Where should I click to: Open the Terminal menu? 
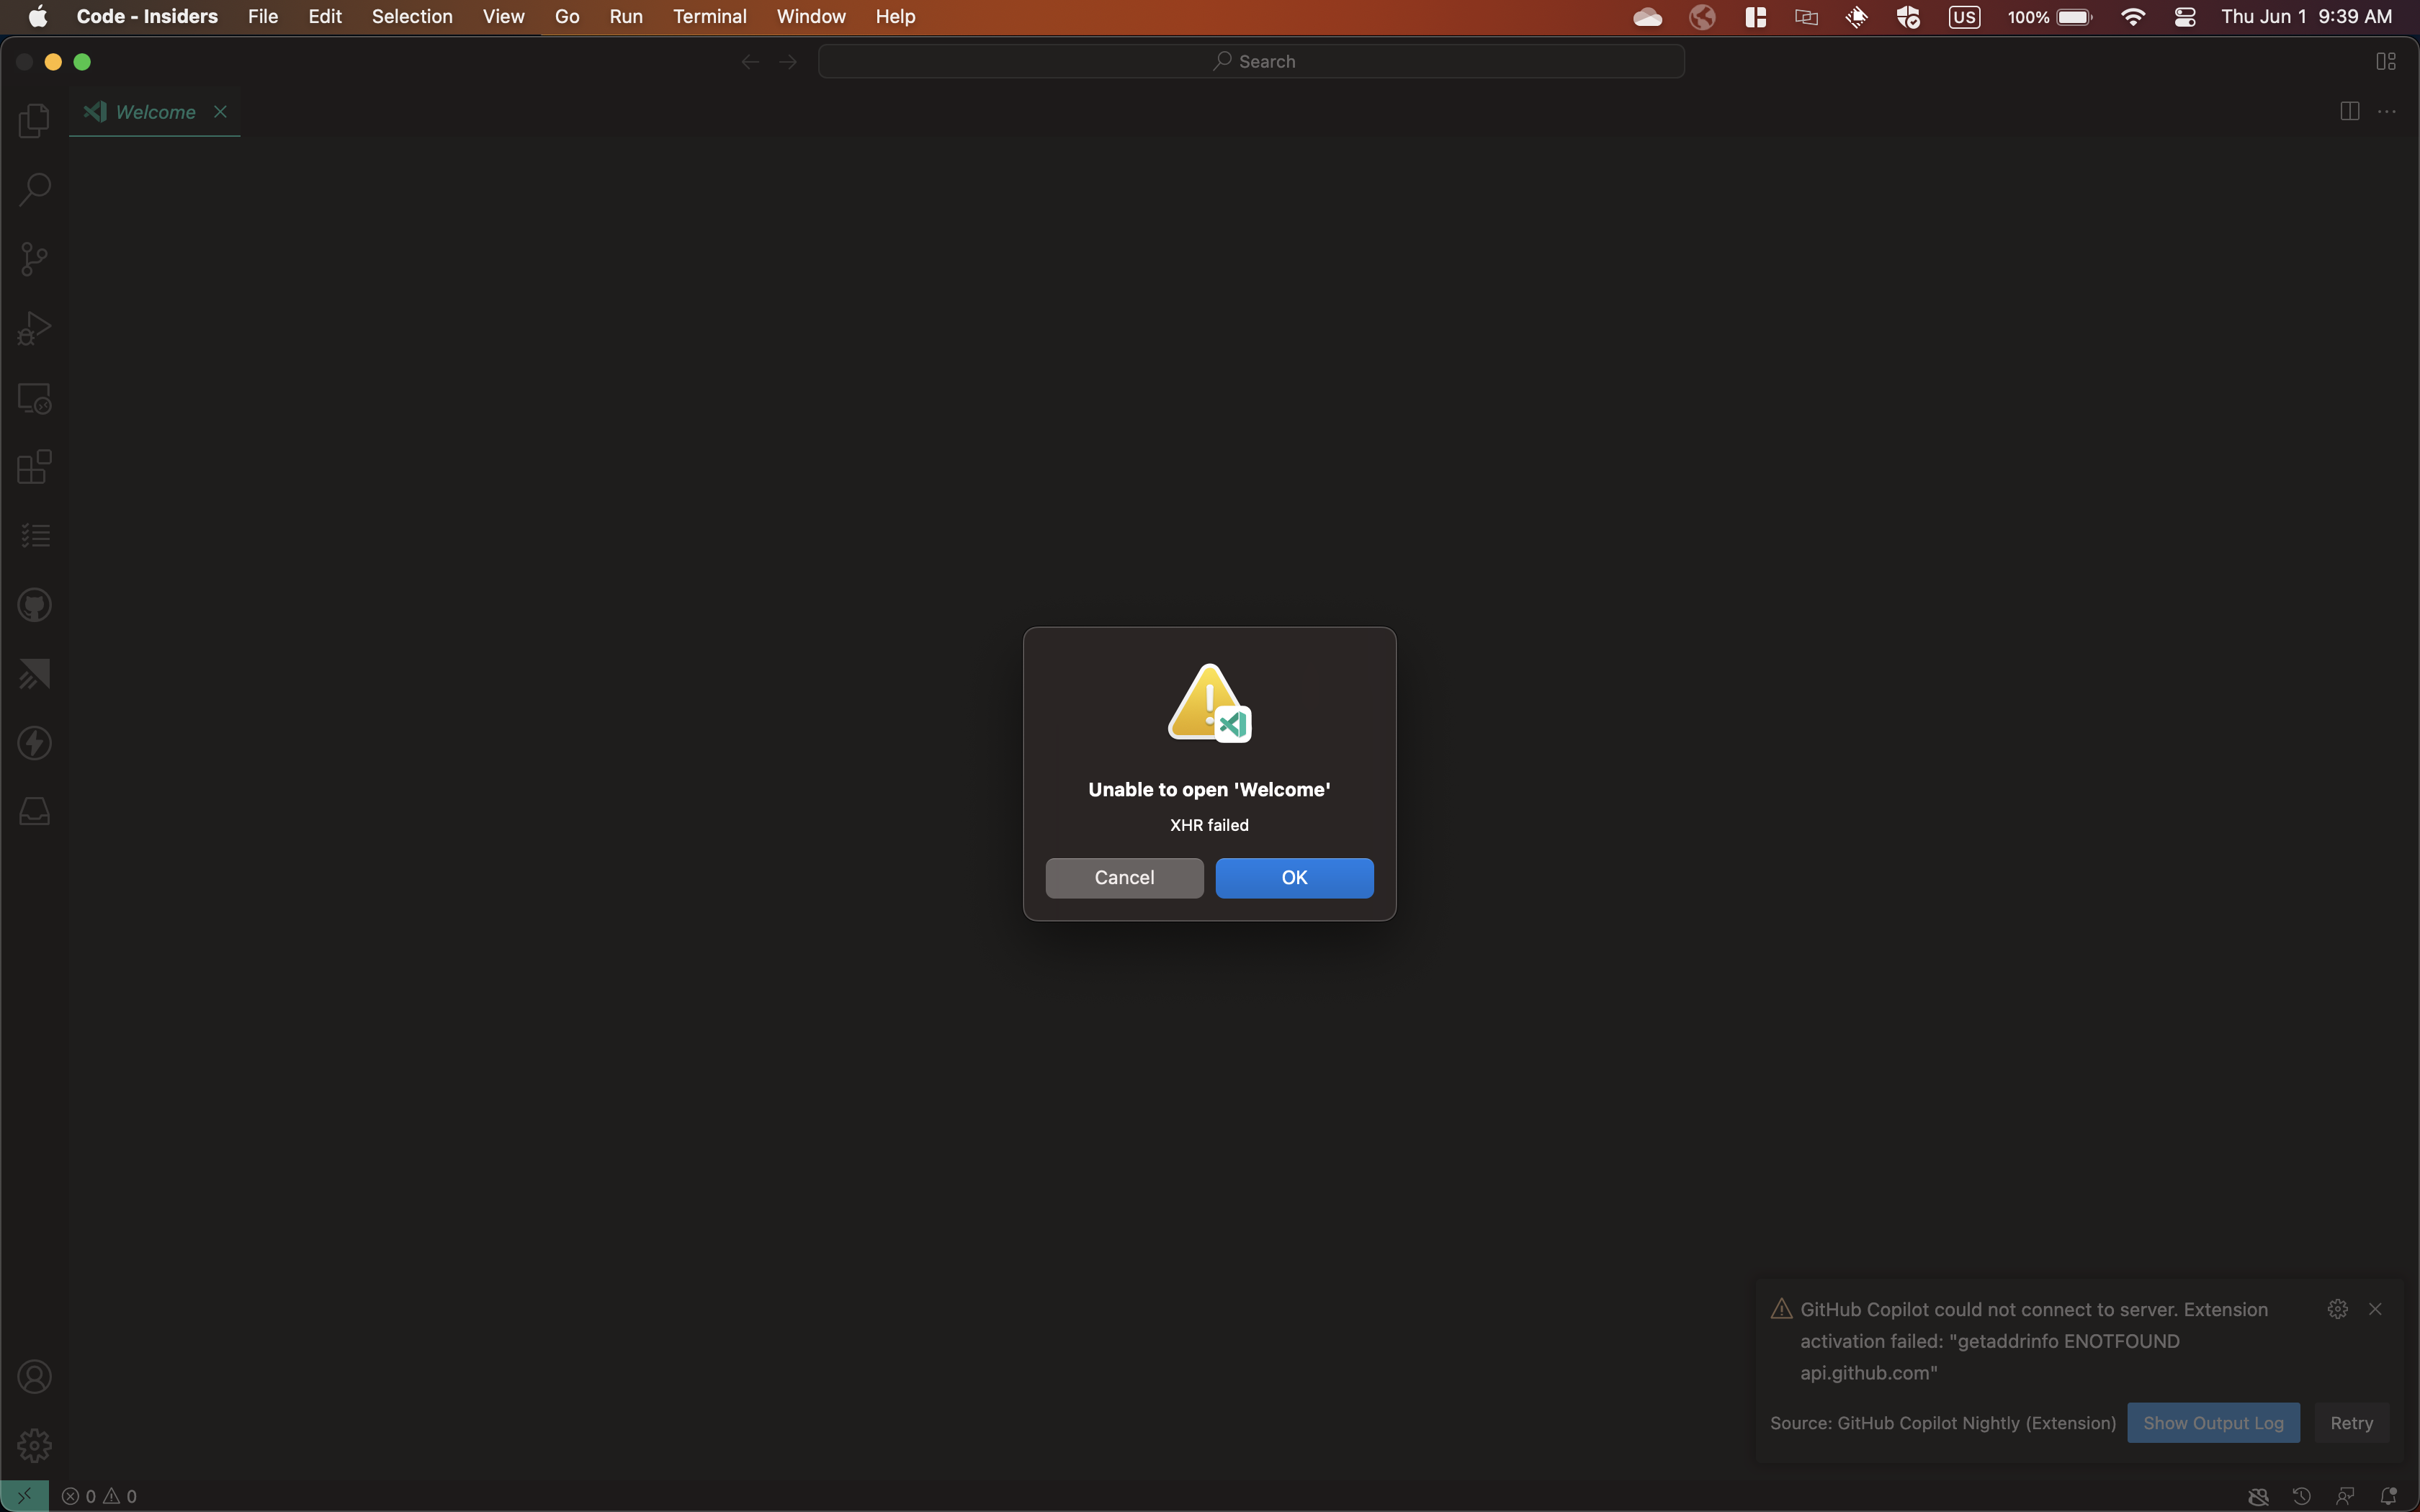click(710, 17)
